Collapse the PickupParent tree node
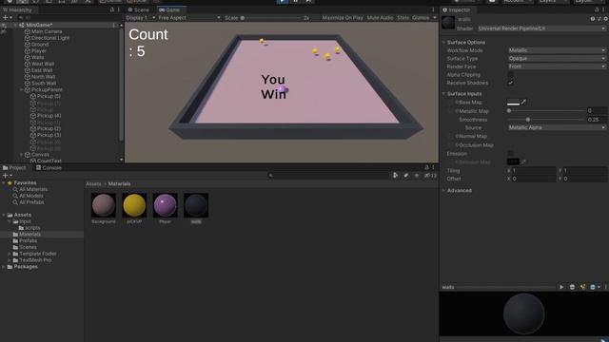The width and height of the screenshot is (609, 342). pyautogui.click(x=21, y=89)
